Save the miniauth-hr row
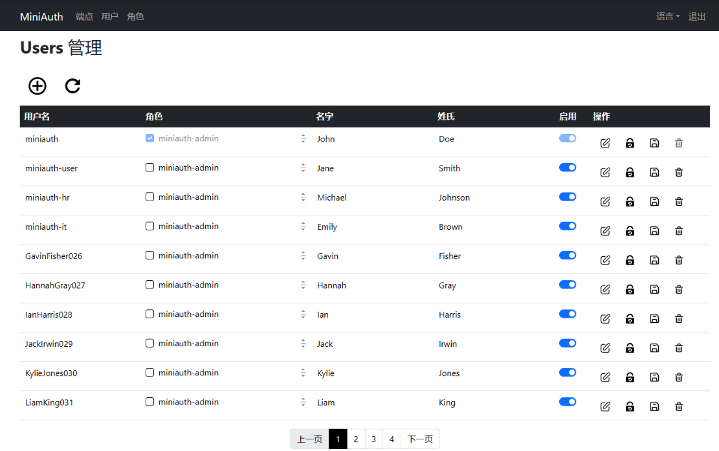The height and width of the screenshot is (451, 719). (654, 202)
